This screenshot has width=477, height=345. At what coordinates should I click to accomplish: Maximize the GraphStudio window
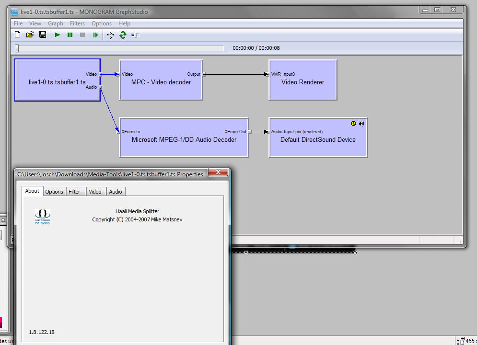tap(437, 10)
